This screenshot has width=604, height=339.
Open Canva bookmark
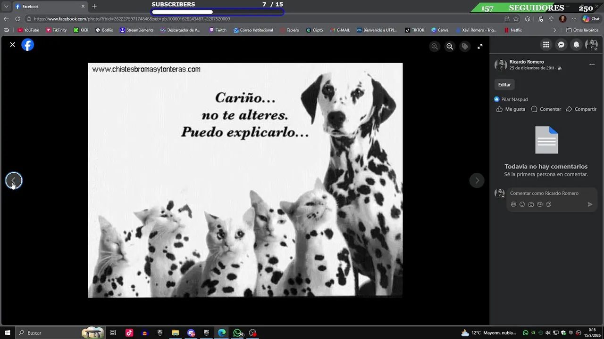pos(440,30)
